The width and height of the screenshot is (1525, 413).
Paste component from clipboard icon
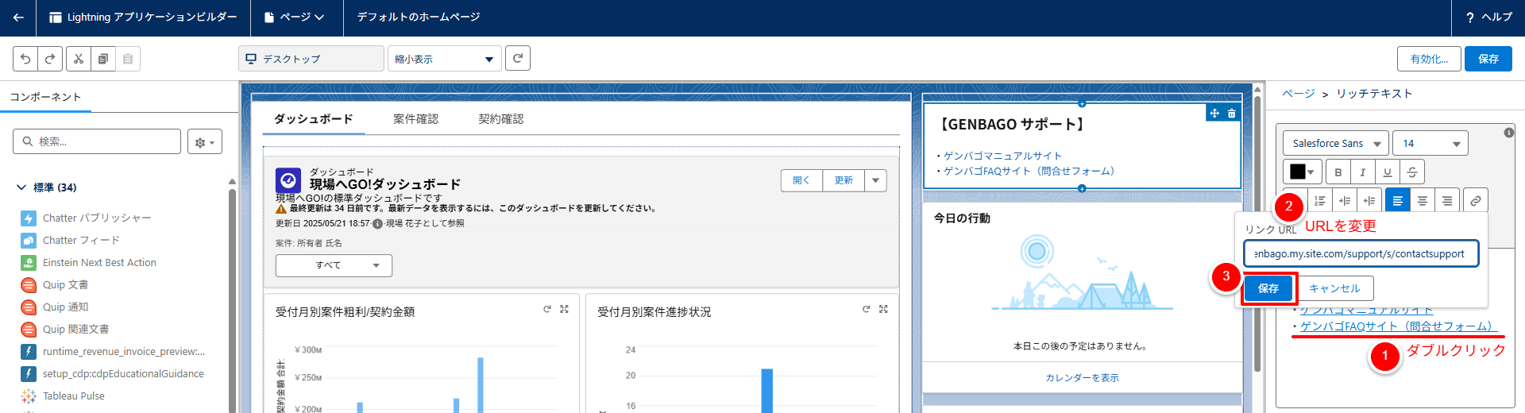click(128, 59)
